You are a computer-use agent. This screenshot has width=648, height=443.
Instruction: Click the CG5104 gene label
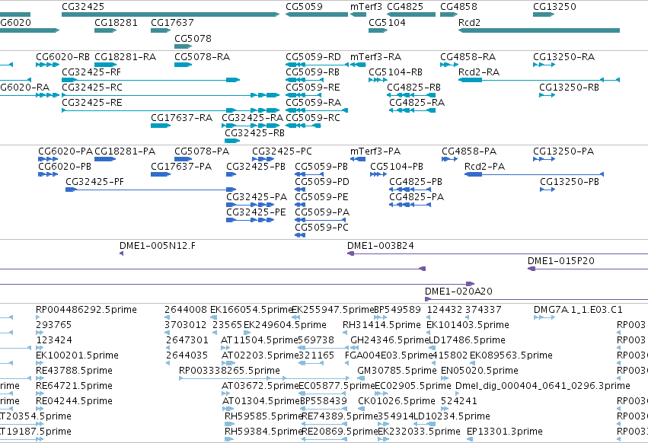pos(388,23)
